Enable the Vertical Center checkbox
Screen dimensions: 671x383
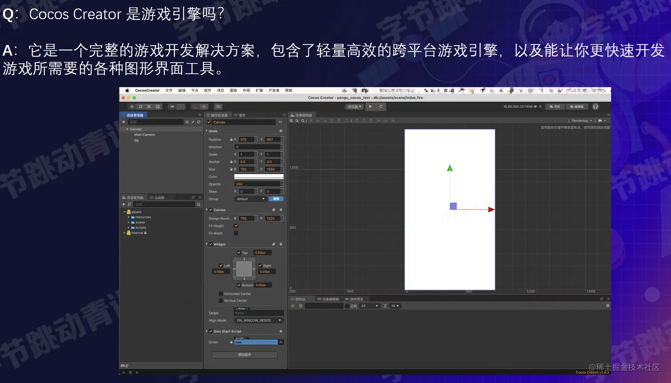(221, 300)
